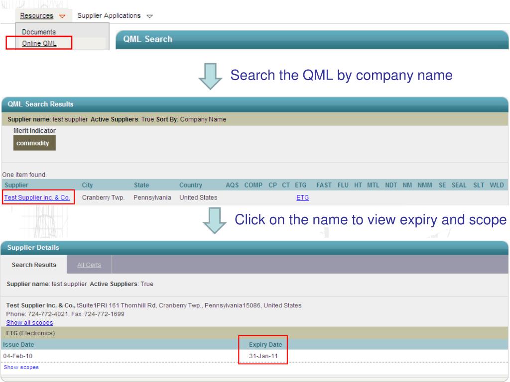510x382 pixels.
Task: Click the Show scopes link
Action: 21,367
